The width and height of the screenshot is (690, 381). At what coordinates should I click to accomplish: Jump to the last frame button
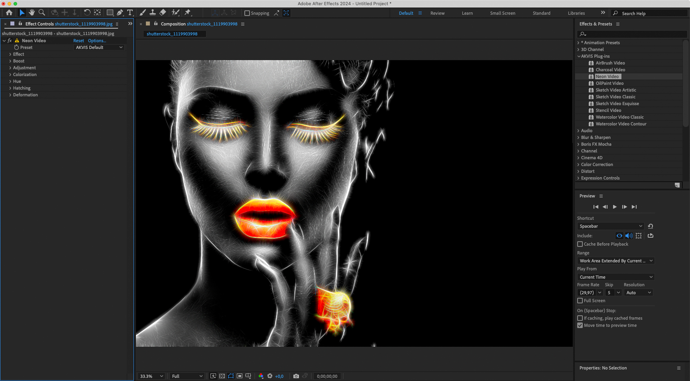pyautogui.click(x=634, y=207)
